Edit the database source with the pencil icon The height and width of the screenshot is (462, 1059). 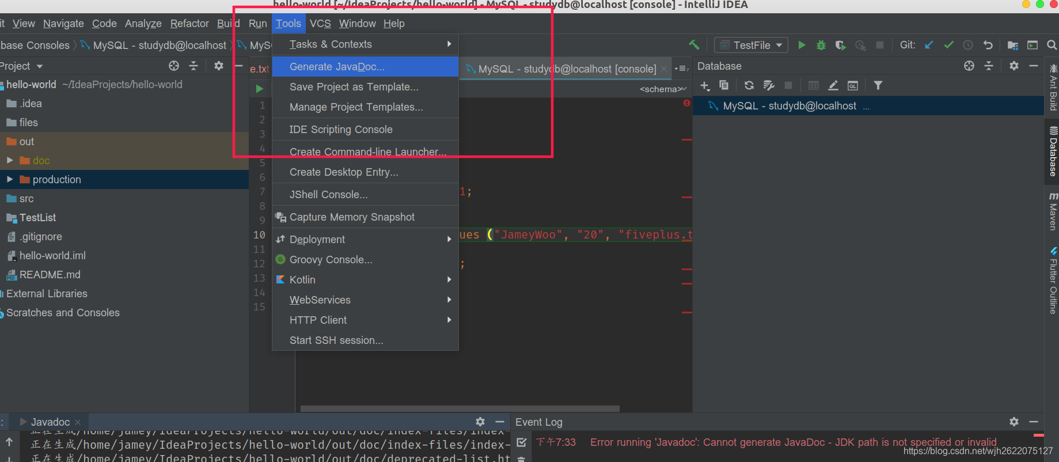click(833, 85)
